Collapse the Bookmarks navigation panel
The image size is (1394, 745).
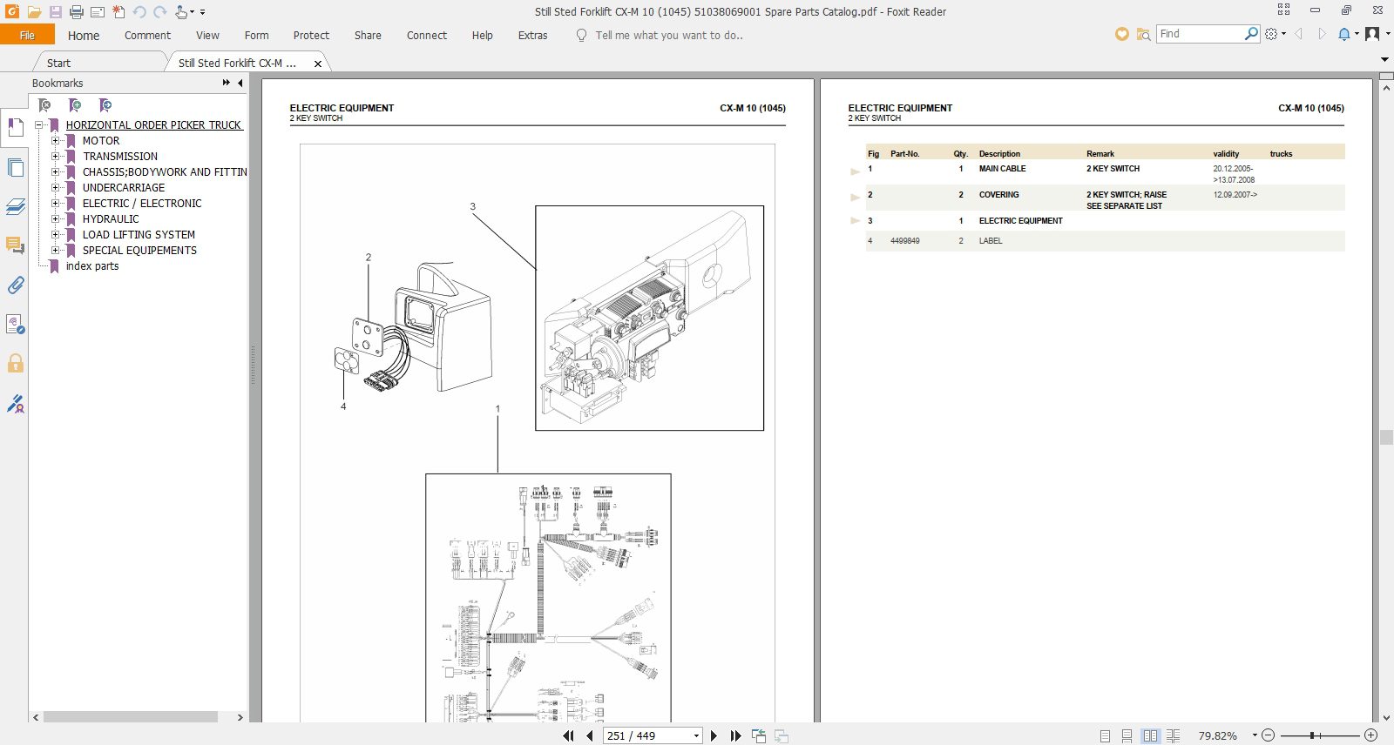pos(240,83)
